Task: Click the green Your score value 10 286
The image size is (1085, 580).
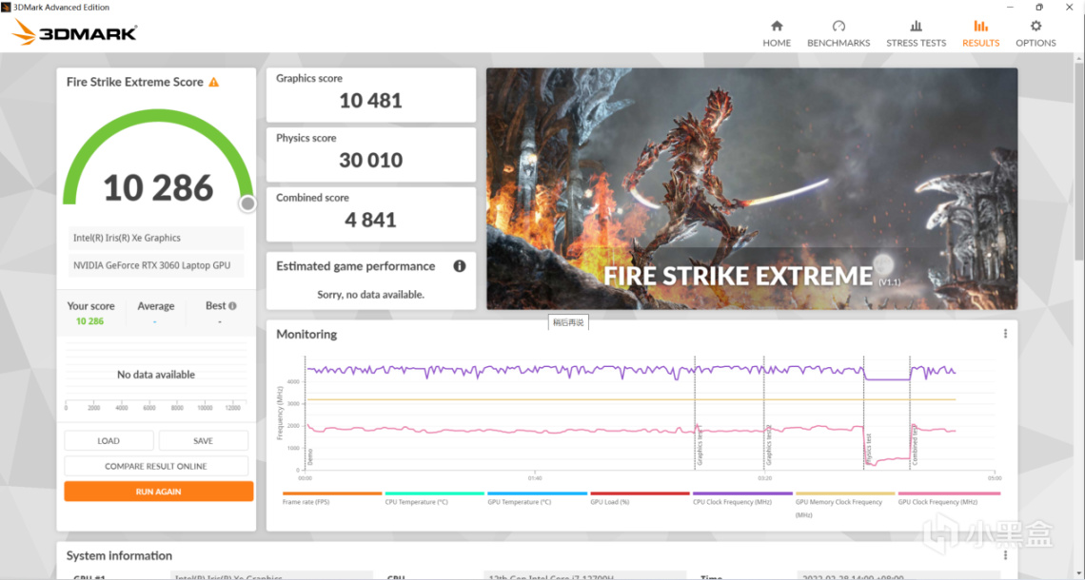Action: [x=90, y=321]
